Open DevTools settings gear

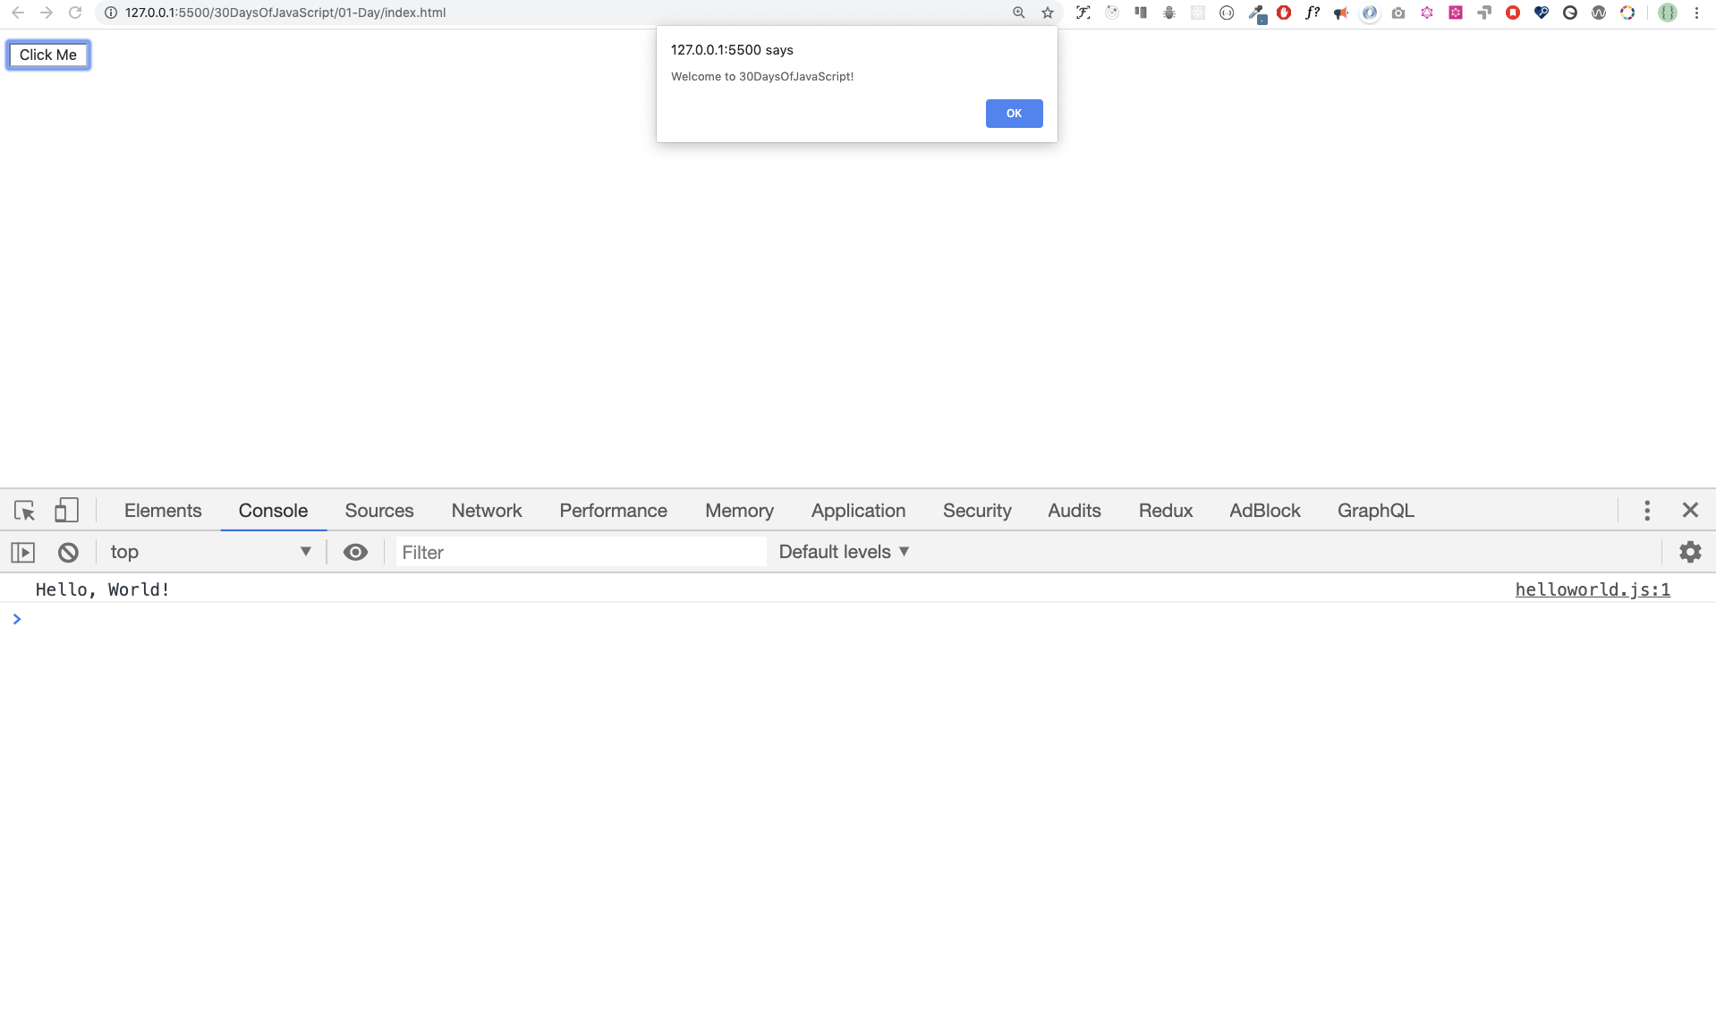point(1690,551)
